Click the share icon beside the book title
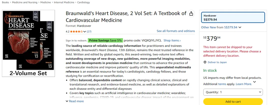 click(x=191, y=14)
